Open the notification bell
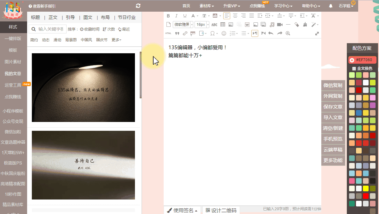The image size is (379, 214). coord(331,6)
